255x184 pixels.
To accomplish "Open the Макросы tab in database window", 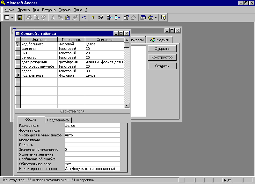I will [x=138, y=40].
